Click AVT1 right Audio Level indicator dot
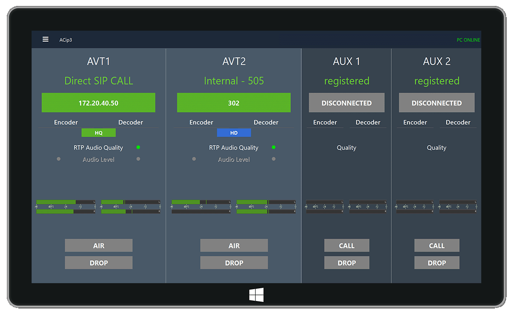The width and height of the screenshot is (512, 313). click(138, 159)
